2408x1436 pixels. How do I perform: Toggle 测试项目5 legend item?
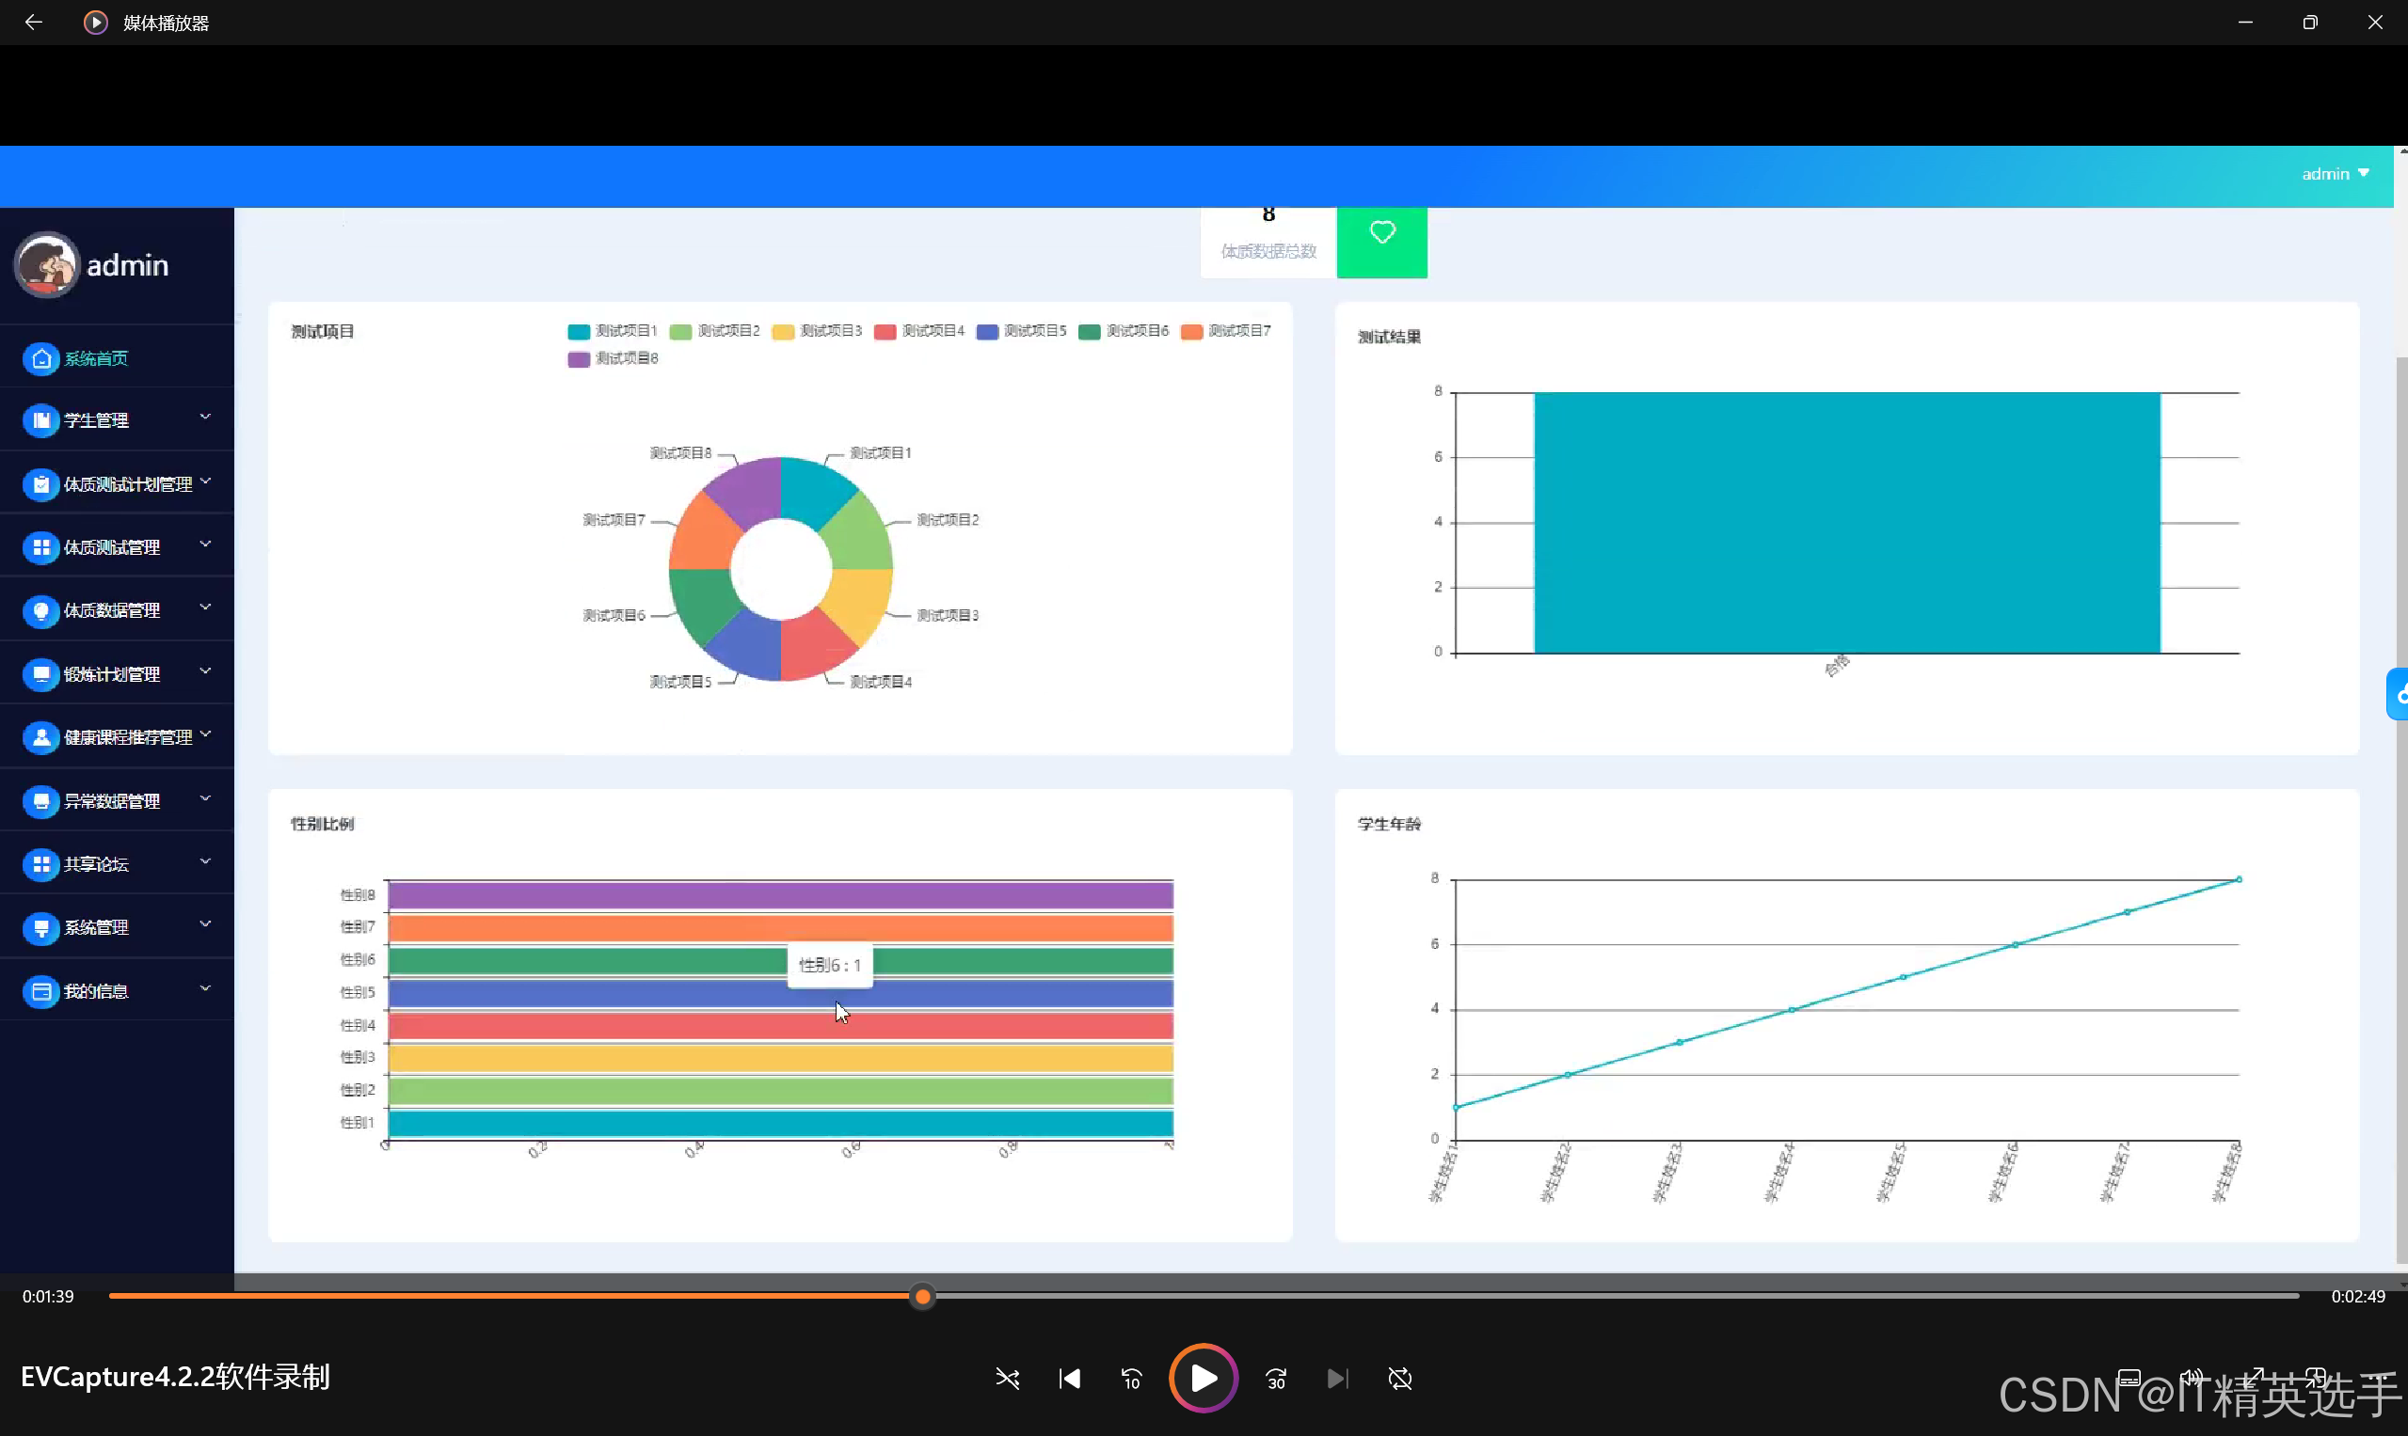click(1022, 331)
